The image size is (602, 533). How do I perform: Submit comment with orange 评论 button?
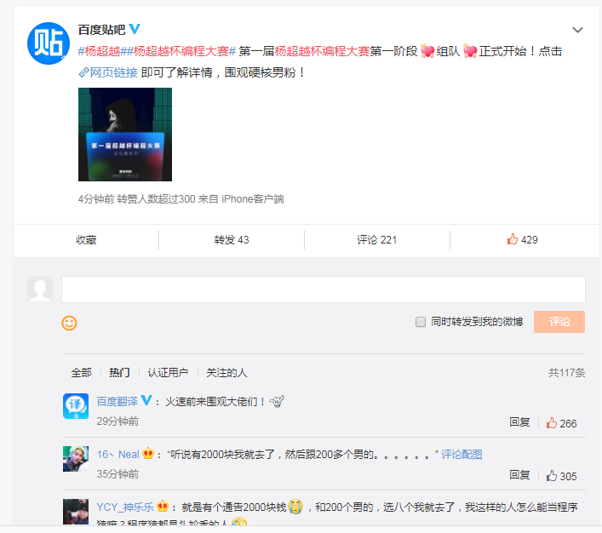[x=559, y=322]
